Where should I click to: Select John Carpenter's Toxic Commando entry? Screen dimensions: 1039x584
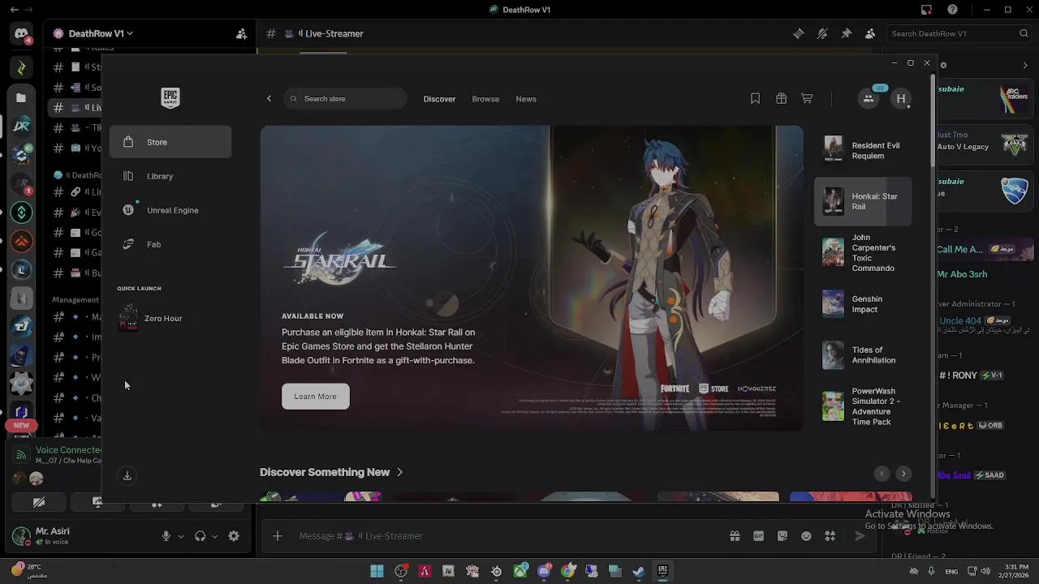[x=863, y=252]
